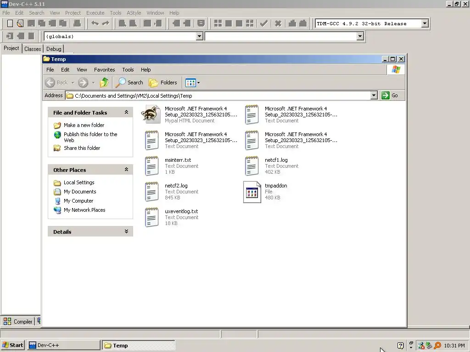470x352 pixels.
Task: Click the Go button next to address
Action: point(390,95)
